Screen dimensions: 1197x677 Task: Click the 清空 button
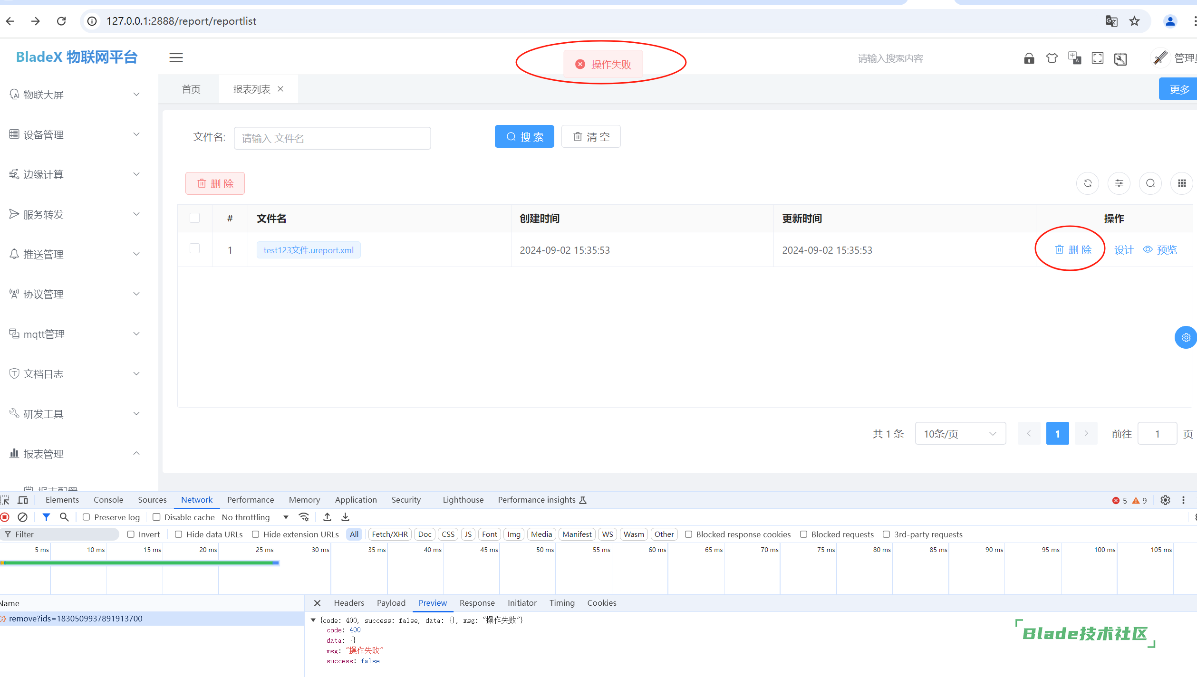[591, 137]
